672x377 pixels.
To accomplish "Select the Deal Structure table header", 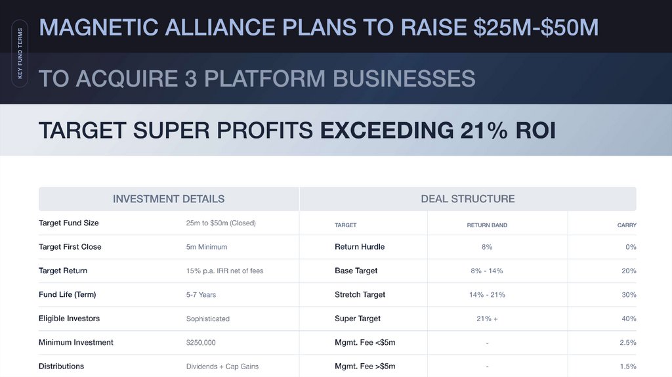I will pyautogui.click(x=467, y=199).
